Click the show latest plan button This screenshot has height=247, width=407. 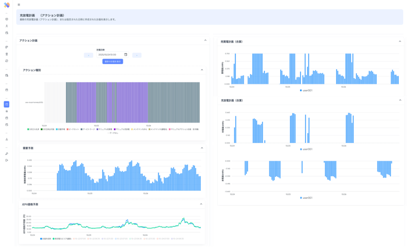pos(112,62)
